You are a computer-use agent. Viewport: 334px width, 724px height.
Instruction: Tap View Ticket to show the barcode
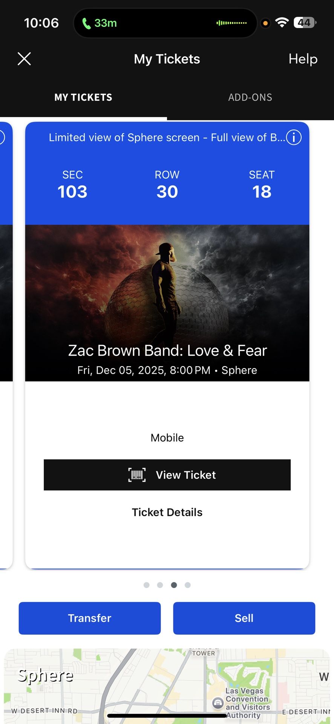167,475
